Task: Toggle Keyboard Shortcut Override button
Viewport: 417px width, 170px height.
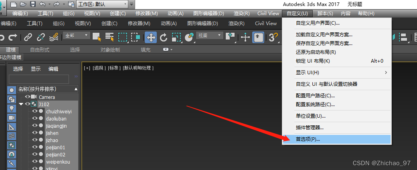Action: click(258, 38)
